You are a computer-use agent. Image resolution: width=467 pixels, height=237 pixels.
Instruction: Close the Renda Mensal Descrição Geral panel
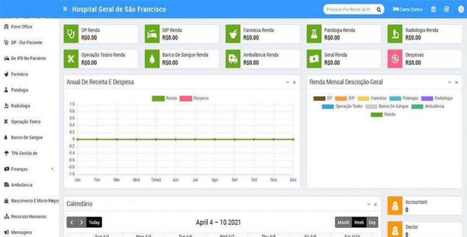(x=456, y=83)
